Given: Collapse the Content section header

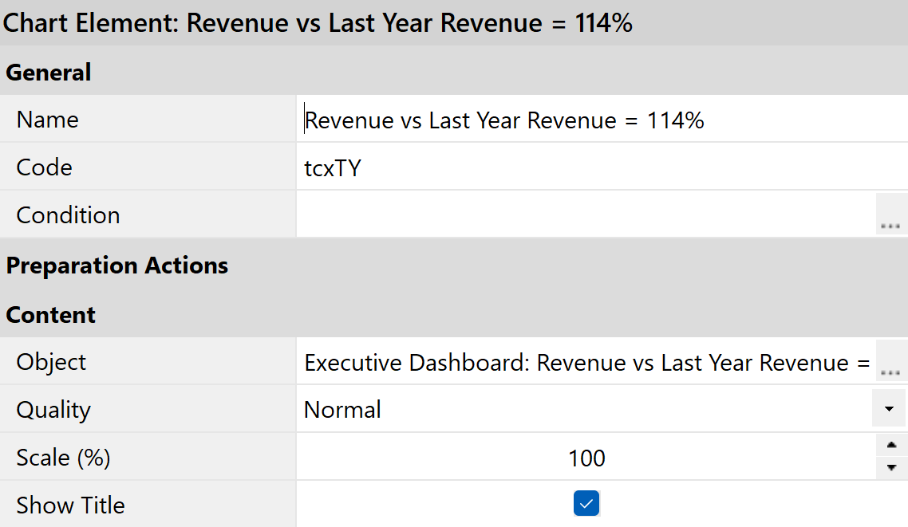Looking at the screenshot, I should tap(51, 315).
